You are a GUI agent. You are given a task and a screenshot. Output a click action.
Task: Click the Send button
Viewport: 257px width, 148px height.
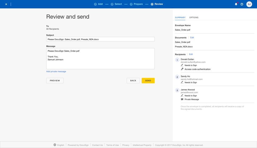[148, 80]
